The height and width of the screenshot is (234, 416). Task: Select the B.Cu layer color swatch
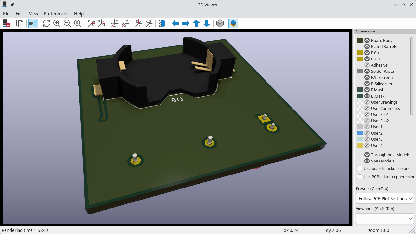pos(360,59)
